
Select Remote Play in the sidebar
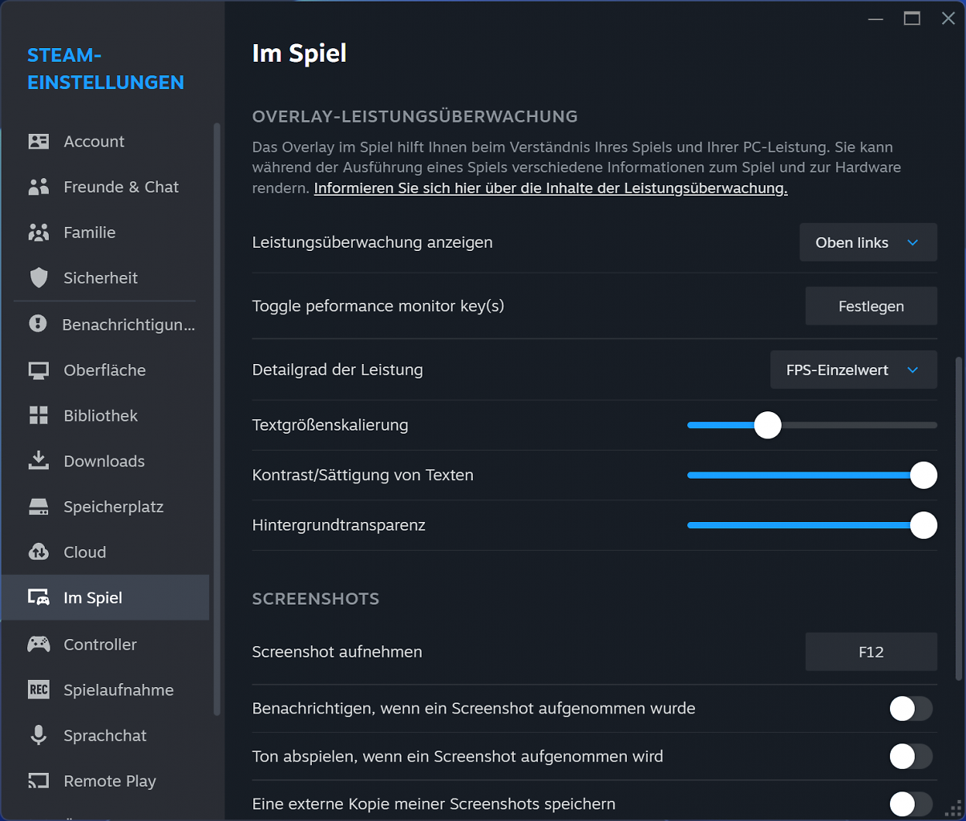(105, 781)
